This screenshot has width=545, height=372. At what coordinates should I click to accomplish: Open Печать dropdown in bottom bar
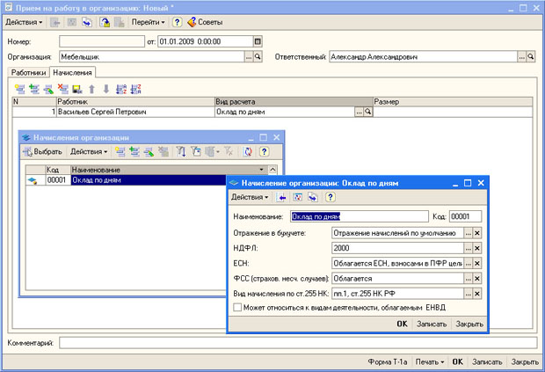(428, 361)
